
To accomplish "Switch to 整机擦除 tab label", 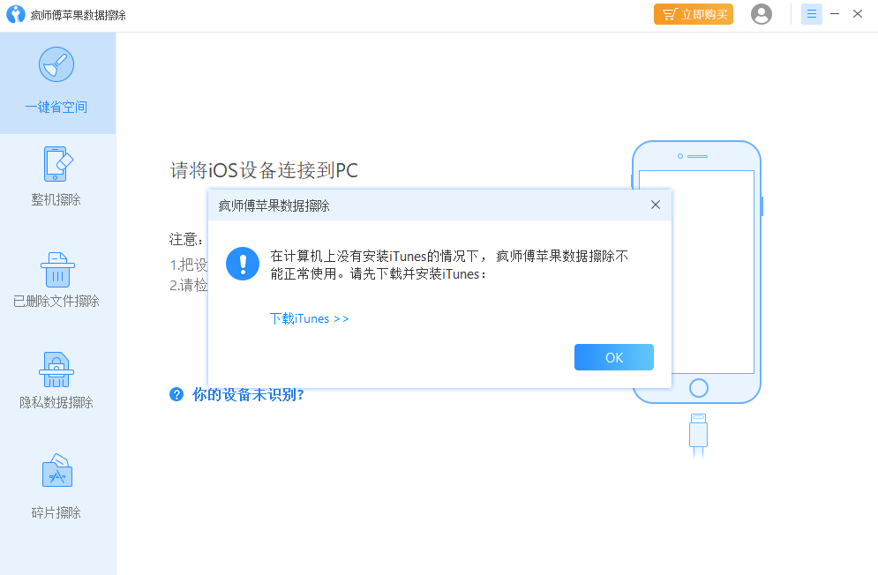I will (56, 199).
